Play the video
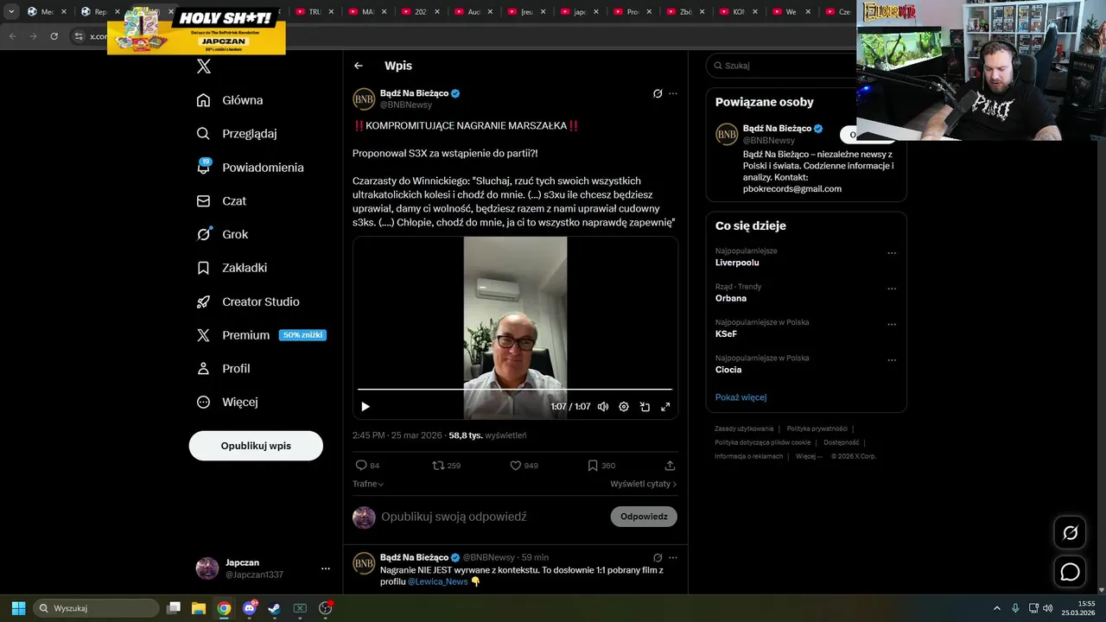This screenshot has height=622, width=1106. 365,407
